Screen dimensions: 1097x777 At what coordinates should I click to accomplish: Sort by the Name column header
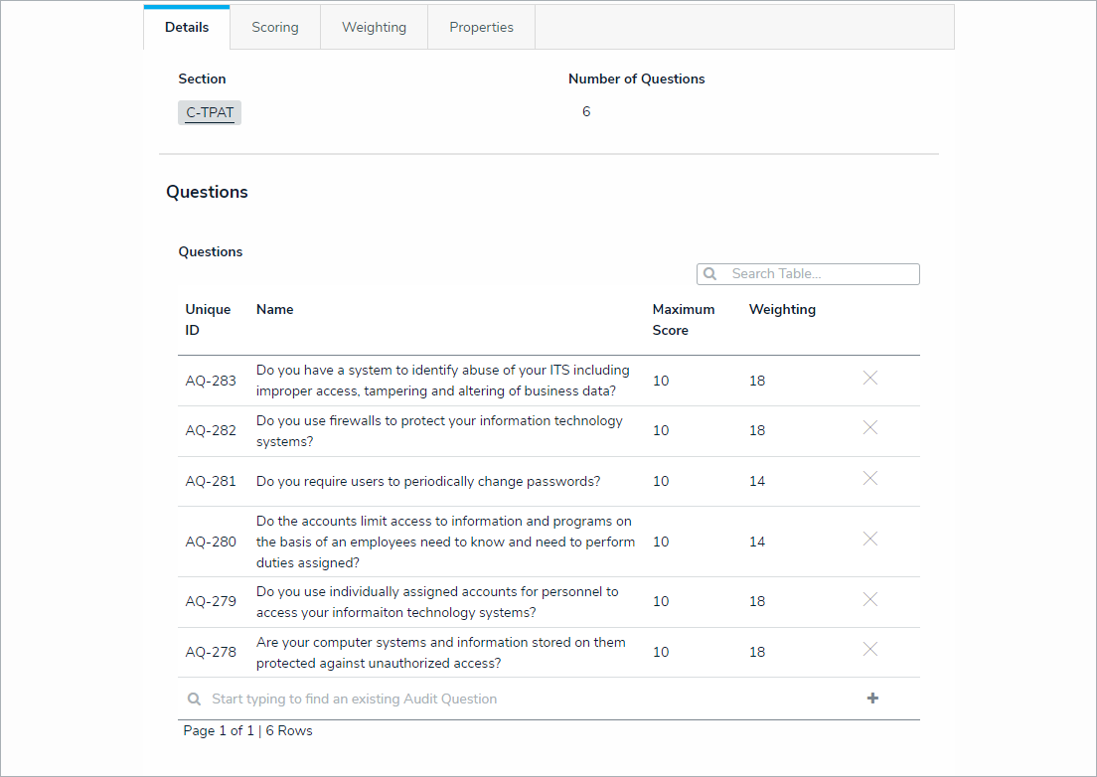[274, 310]
